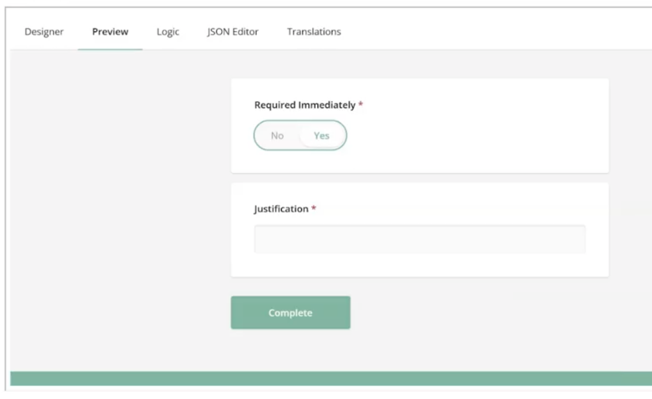Click the red asterisk beside Required Immediately

click(361, 105)
